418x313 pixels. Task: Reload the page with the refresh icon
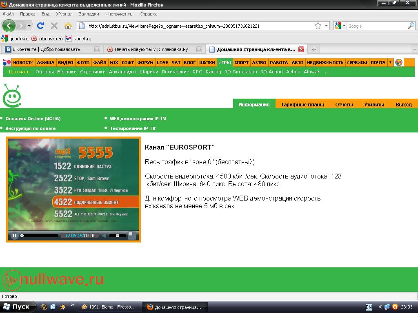[x=40, y=26]
